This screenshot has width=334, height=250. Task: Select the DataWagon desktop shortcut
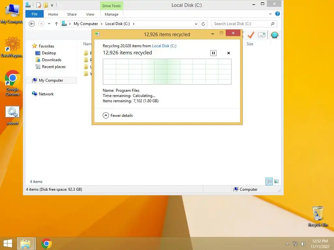pyautogui.click(x=12, y=47)
